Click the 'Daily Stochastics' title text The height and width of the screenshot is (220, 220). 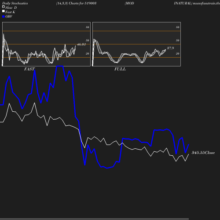15,3
